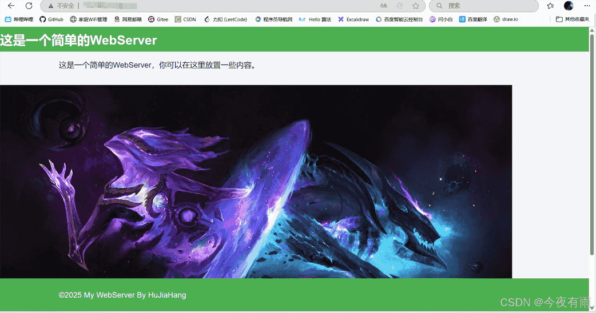Click the 搜索 search box

tap(484, 6)
